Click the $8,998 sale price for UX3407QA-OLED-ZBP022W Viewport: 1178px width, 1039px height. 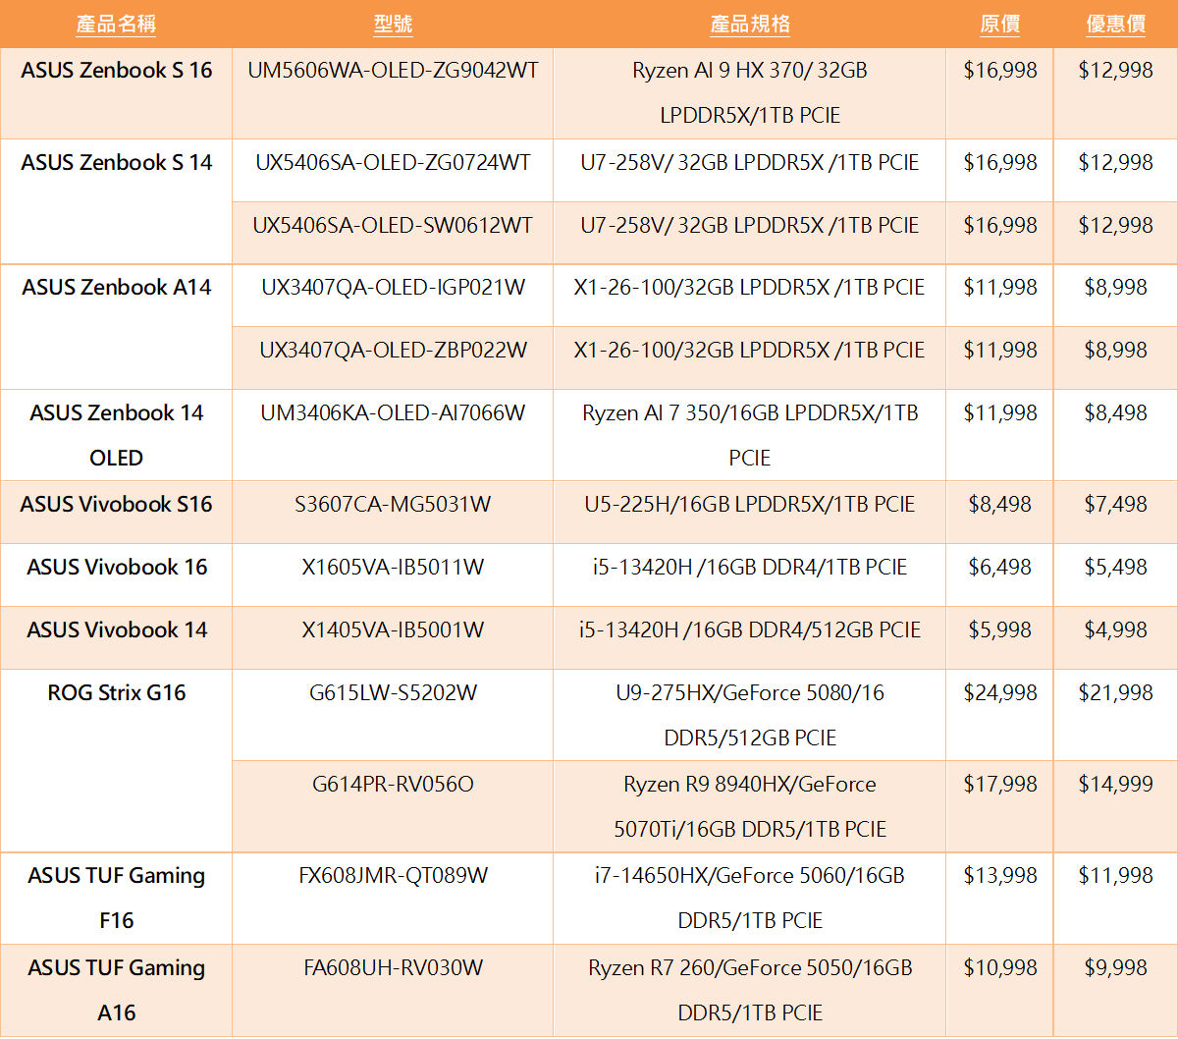coord(1115,350)
